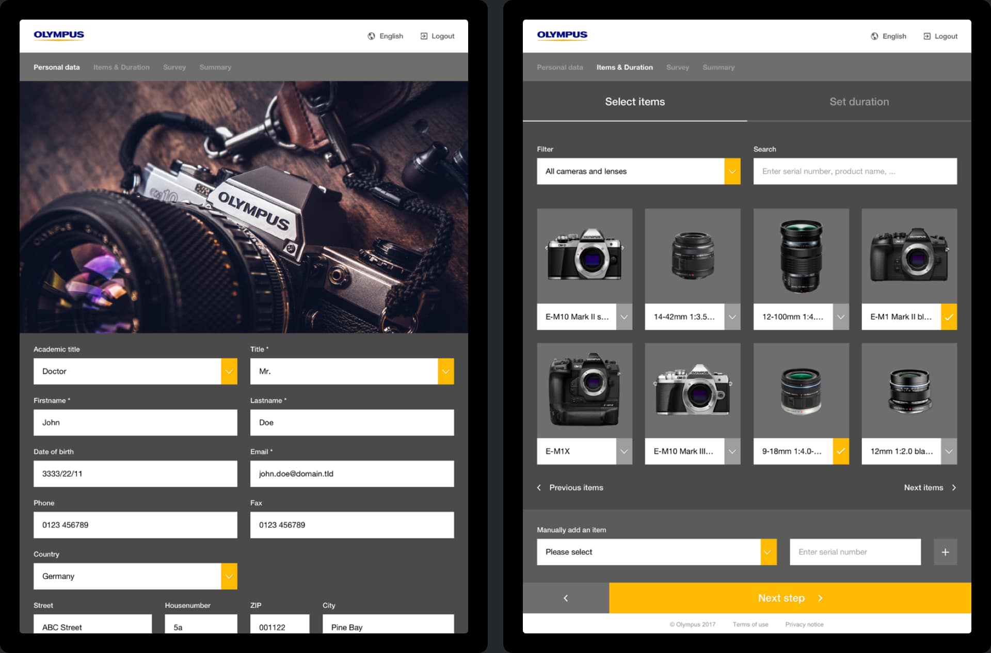Click the ZIP field 001122
Viewport: 991px width, 653px height.
280,624
